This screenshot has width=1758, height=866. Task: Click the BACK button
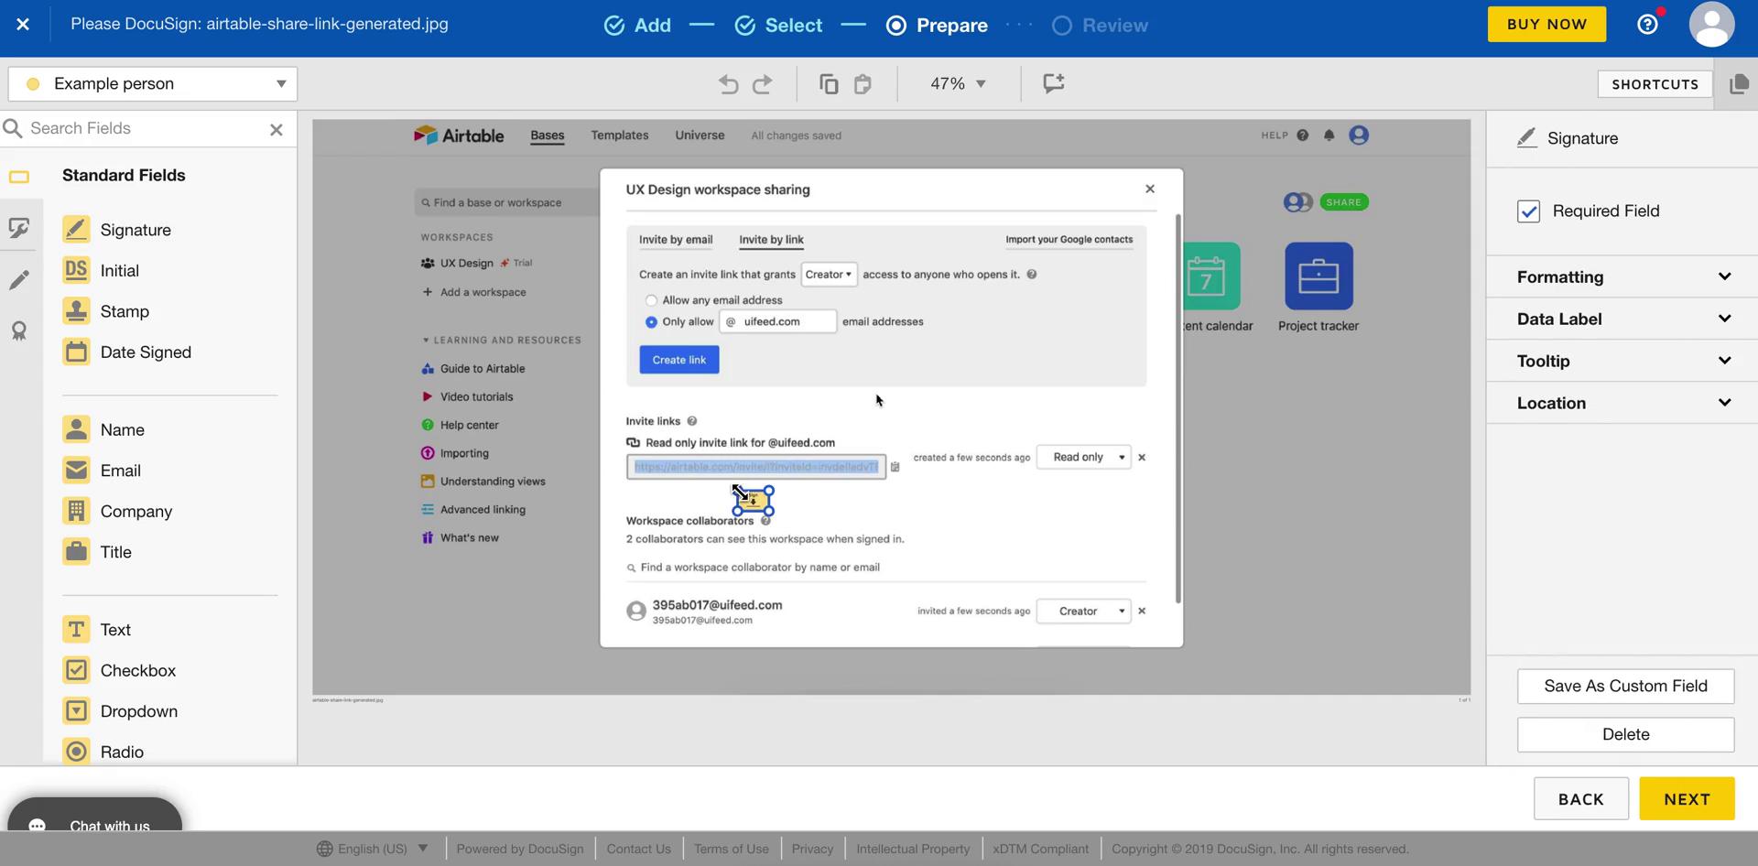pyautogui.click(x=1581, y=799)
